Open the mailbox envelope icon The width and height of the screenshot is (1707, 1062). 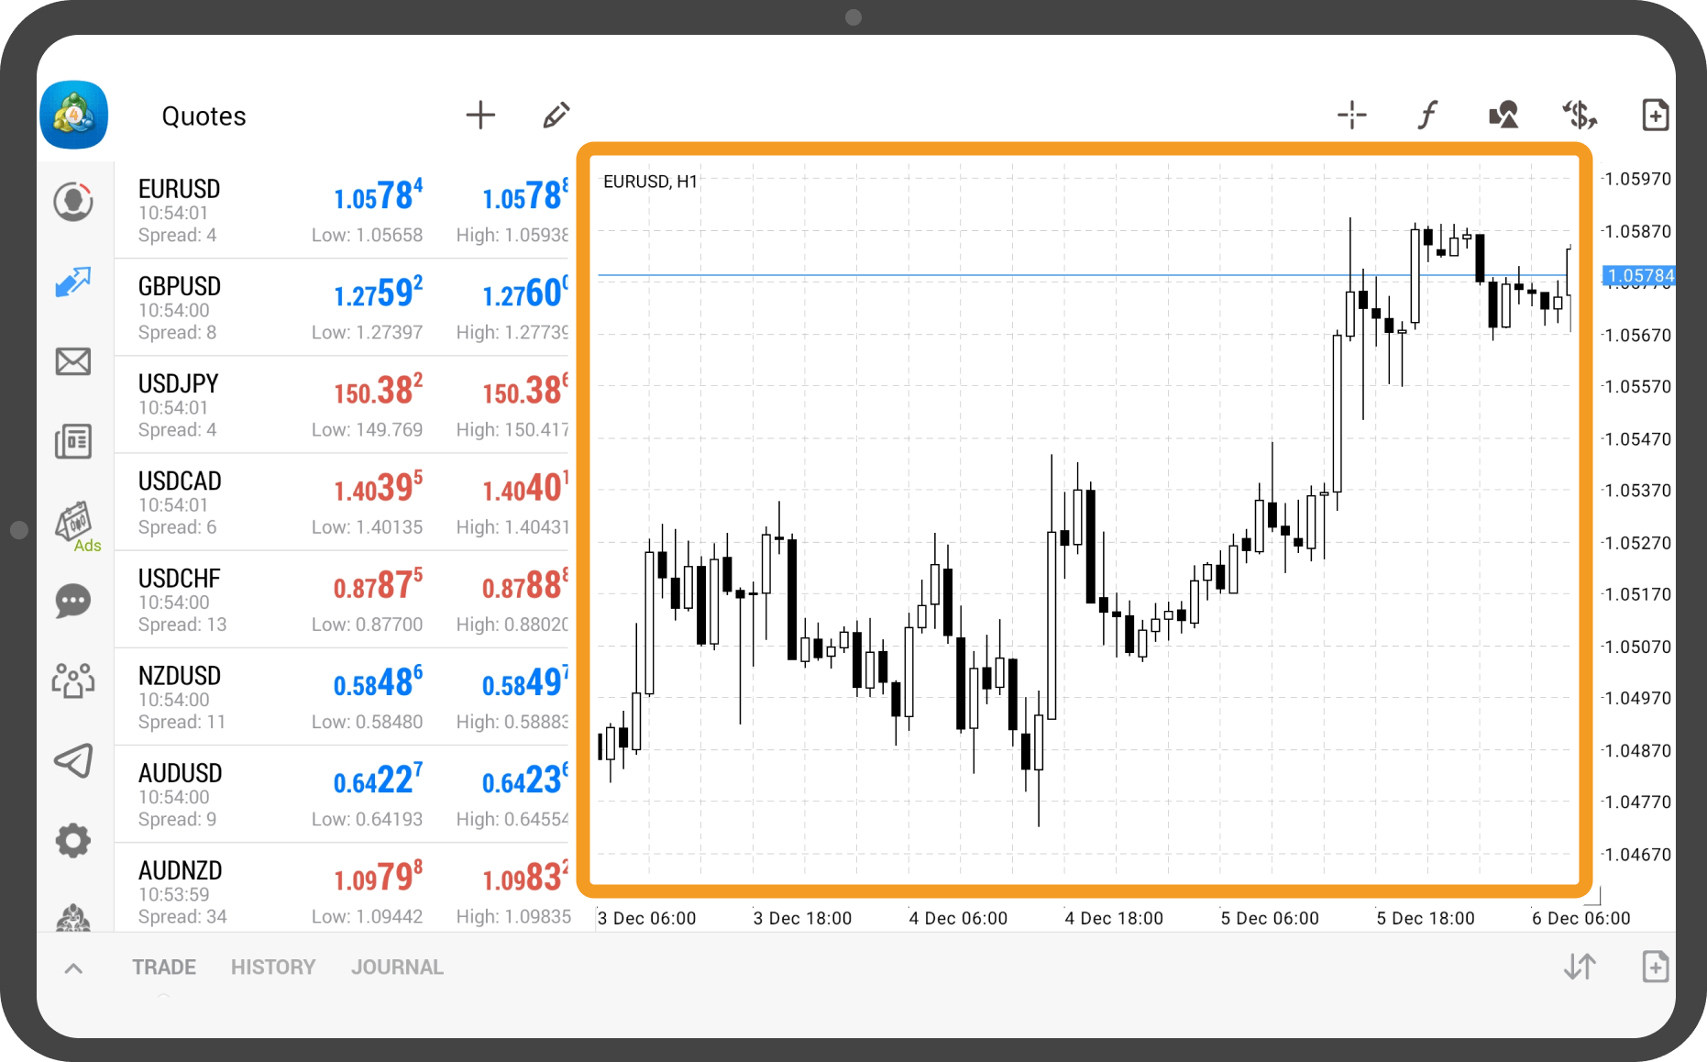[x=73, y=361]
